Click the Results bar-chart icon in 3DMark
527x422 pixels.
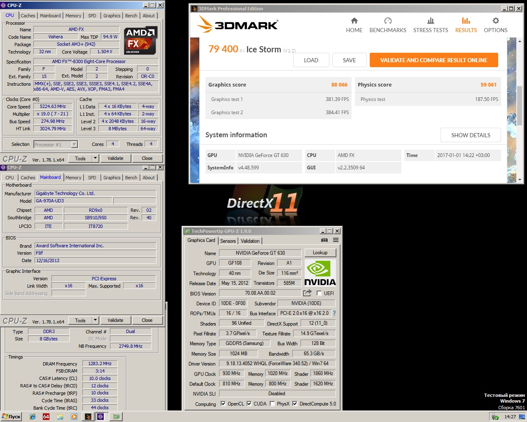[x=466, y=21]
